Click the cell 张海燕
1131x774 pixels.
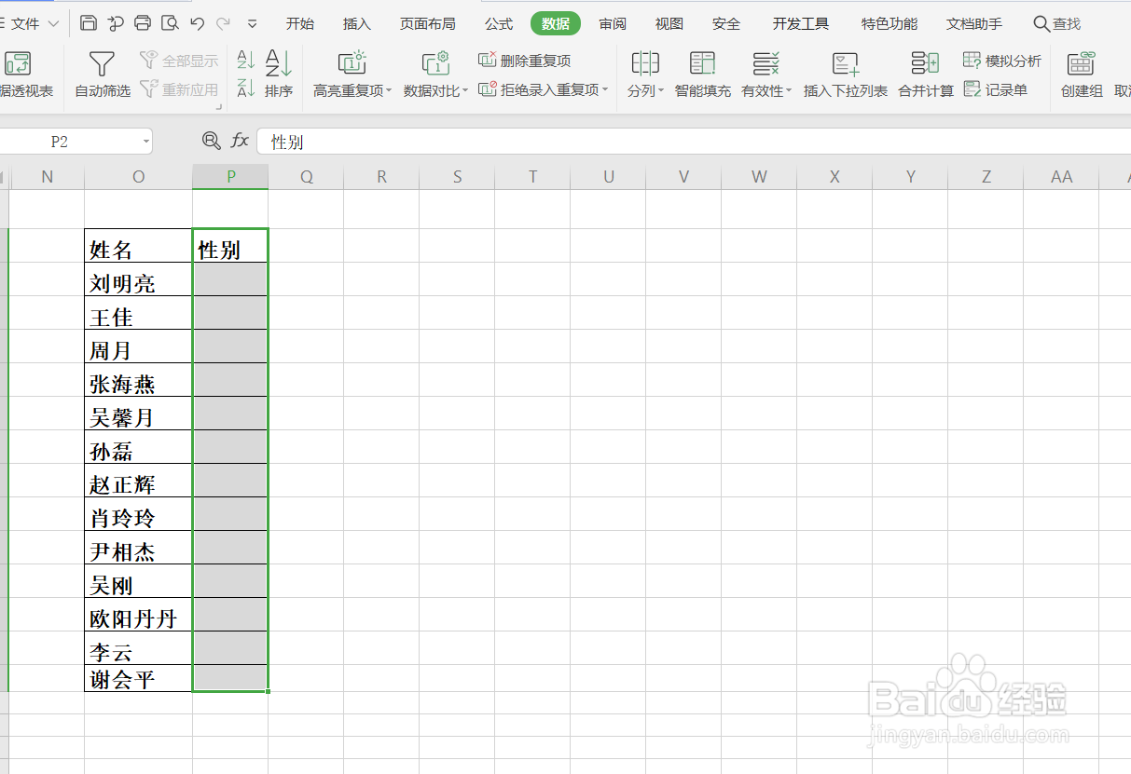(138, 380)
